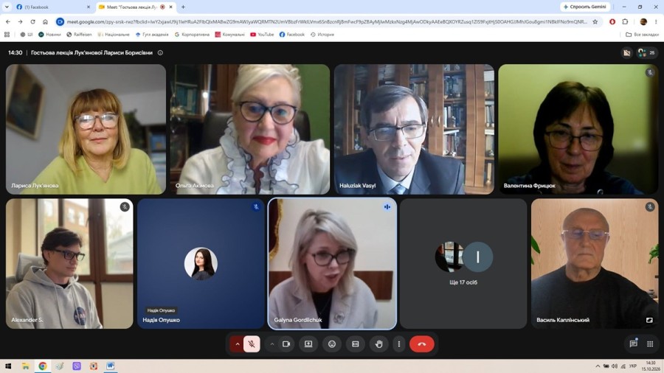Leave the call with the red hang-up button

(422, 344)
